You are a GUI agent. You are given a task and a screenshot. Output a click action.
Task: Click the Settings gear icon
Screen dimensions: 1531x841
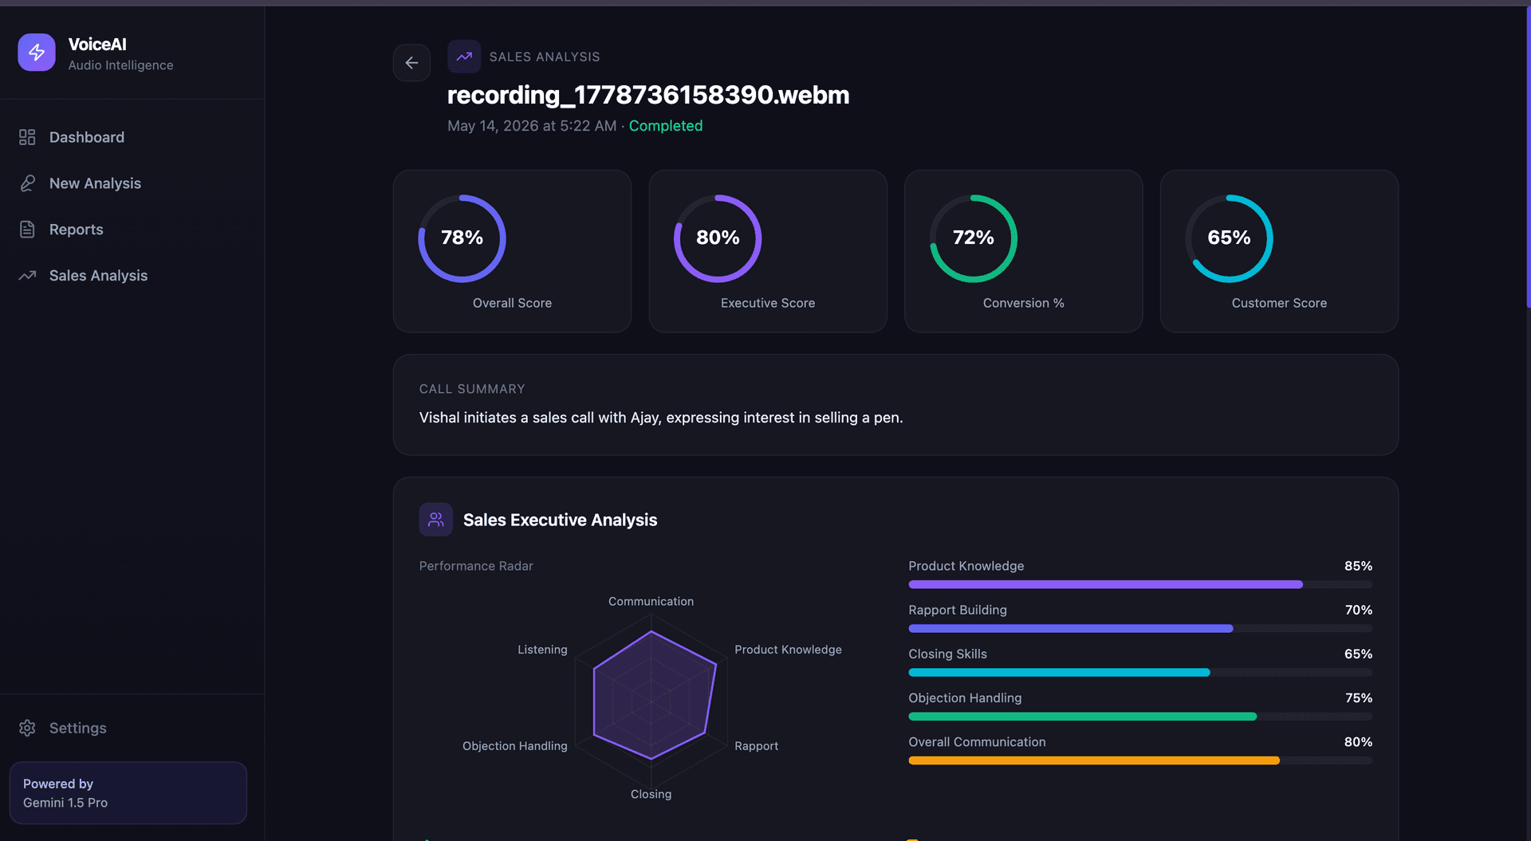tap(27, 728)
